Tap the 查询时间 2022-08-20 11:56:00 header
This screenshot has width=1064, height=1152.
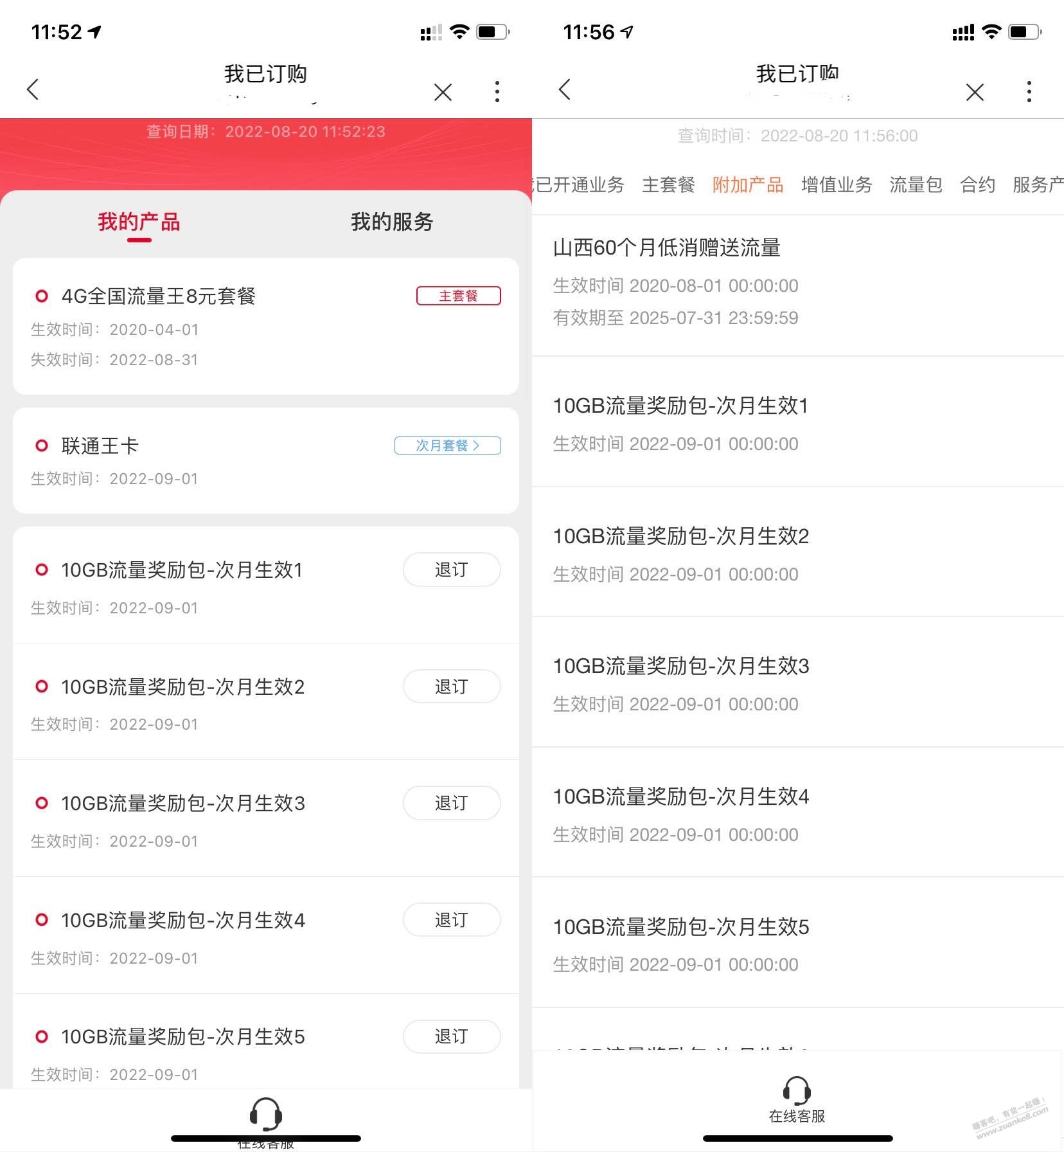coord(798,136)
